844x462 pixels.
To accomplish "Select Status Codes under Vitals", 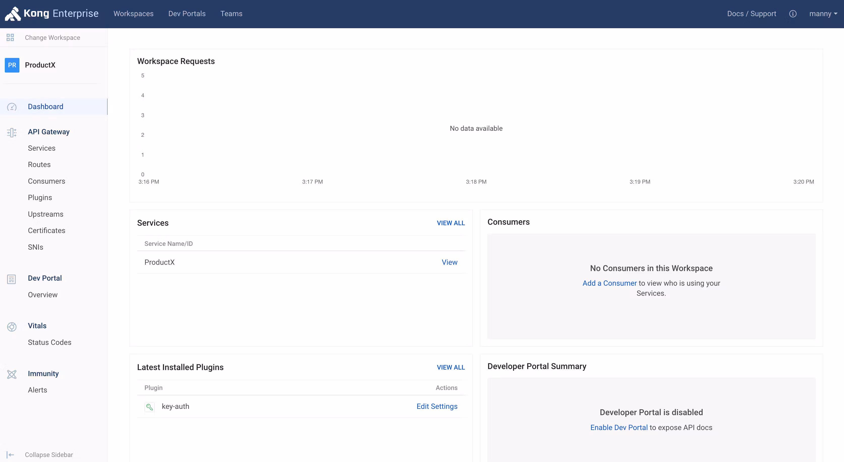I will coord(49,342).
